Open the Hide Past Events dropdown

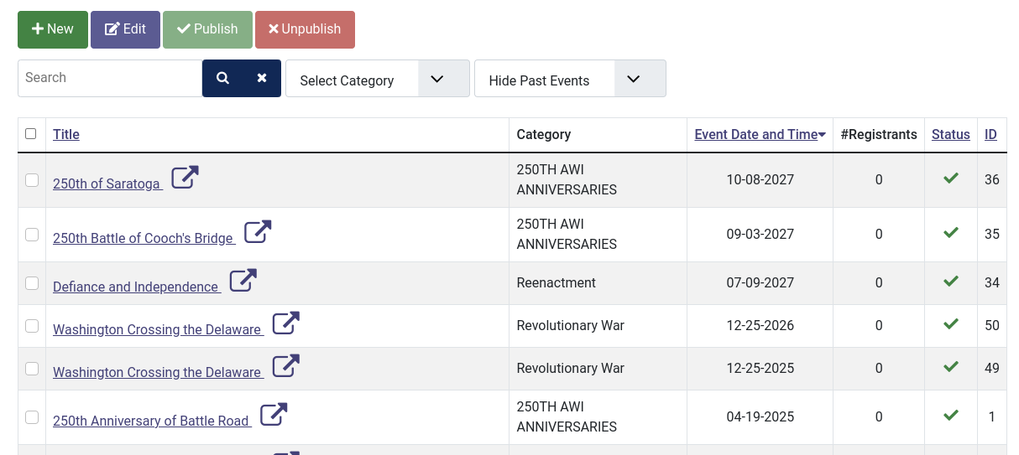tap(570, 79)
